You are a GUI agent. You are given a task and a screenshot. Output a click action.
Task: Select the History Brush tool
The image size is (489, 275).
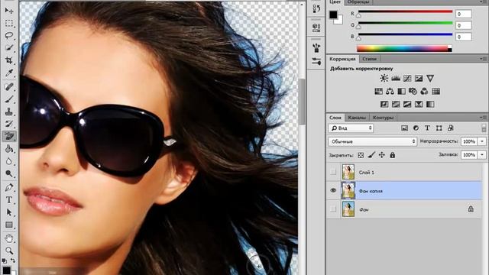[x=8, y=124]
